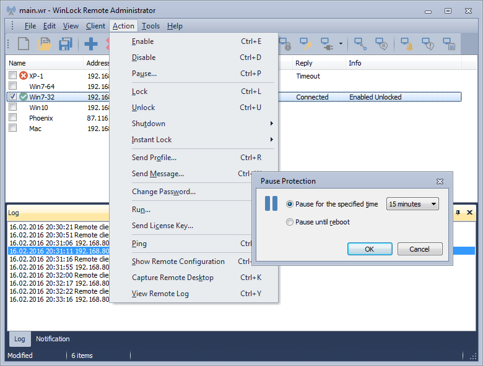Choose View Remote Log entry
Screen dimensions: 483x366
(194, 294)
